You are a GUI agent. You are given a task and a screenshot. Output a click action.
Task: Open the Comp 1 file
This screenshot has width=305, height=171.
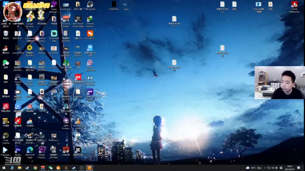click(x=54, y=64)
